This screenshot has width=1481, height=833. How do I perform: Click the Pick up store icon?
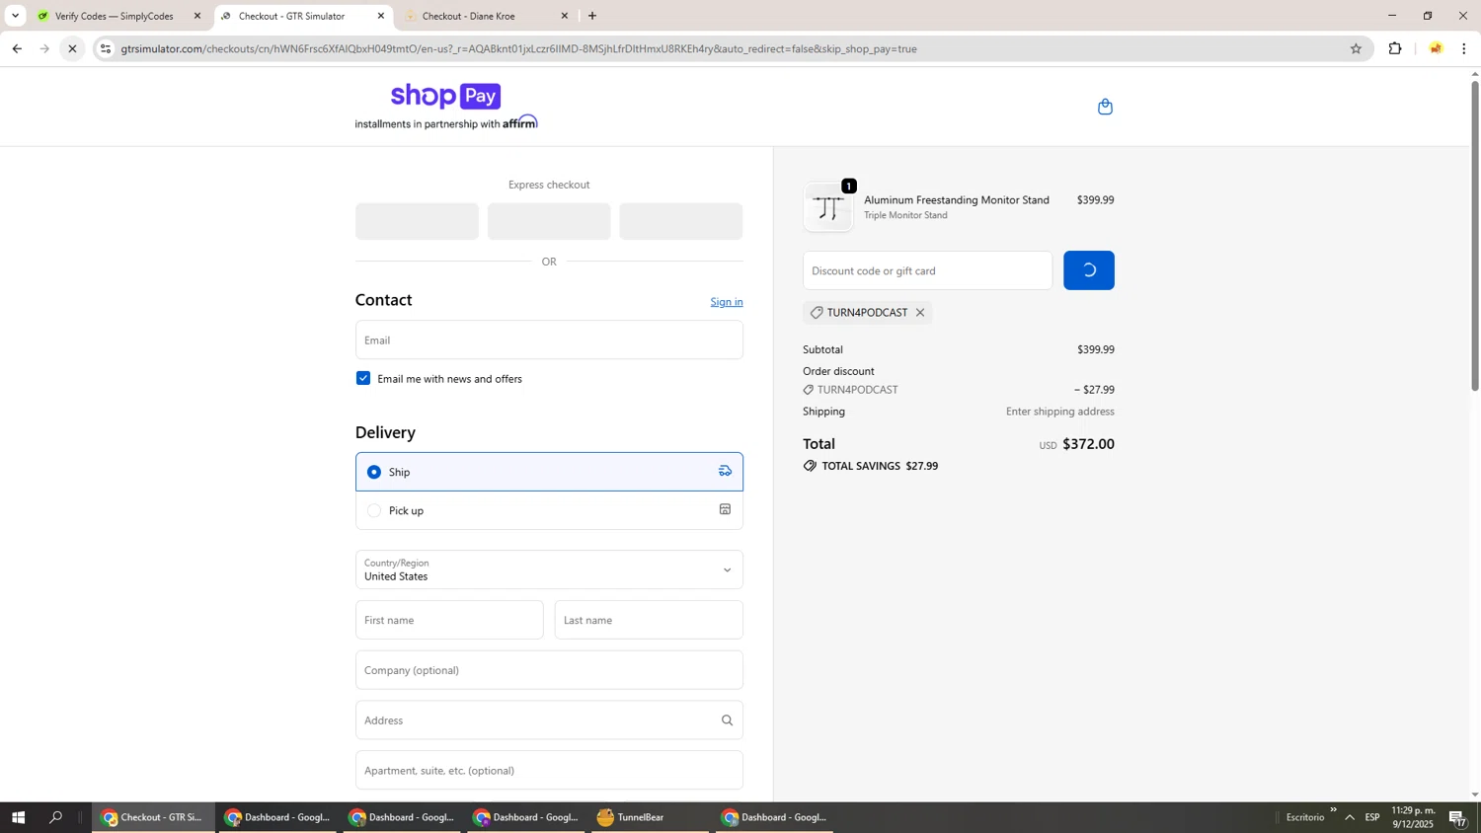point(725,509)
